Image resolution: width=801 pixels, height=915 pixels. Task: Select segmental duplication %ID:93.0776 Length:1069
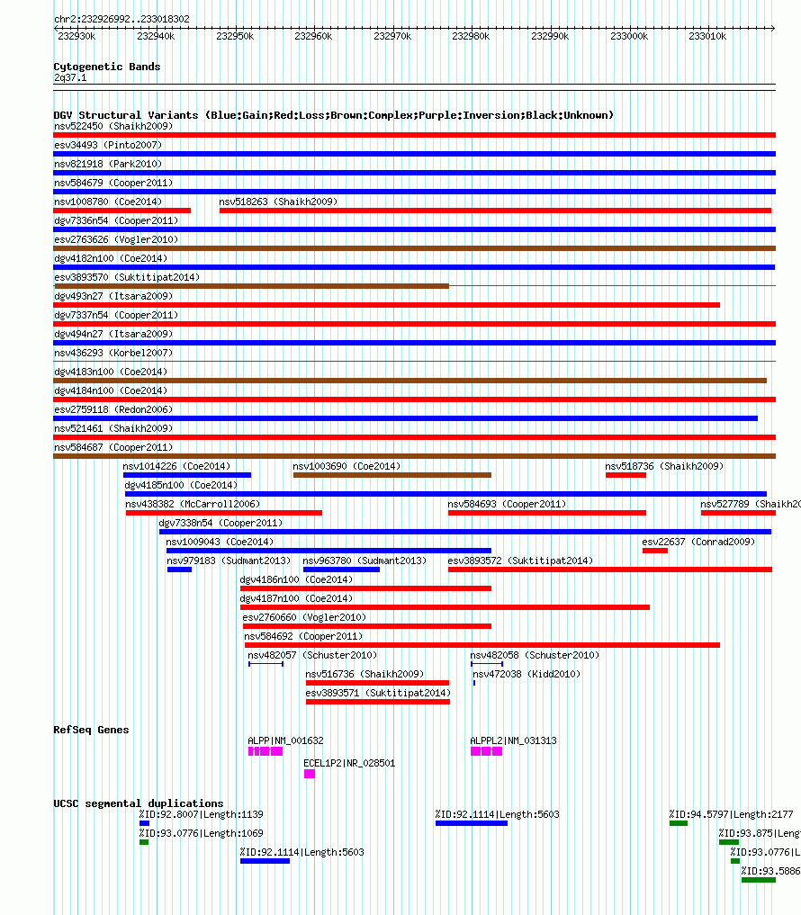[x=144, y=842]
